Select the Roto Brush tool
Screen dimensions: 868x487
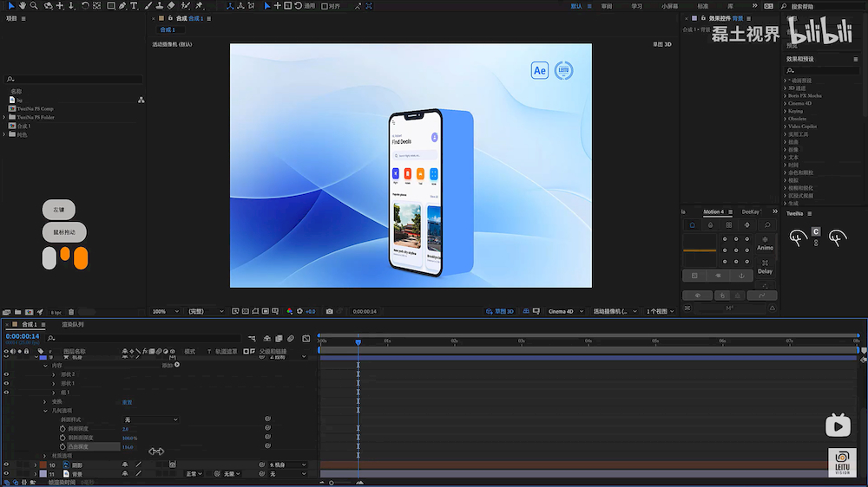coord(186,5)
